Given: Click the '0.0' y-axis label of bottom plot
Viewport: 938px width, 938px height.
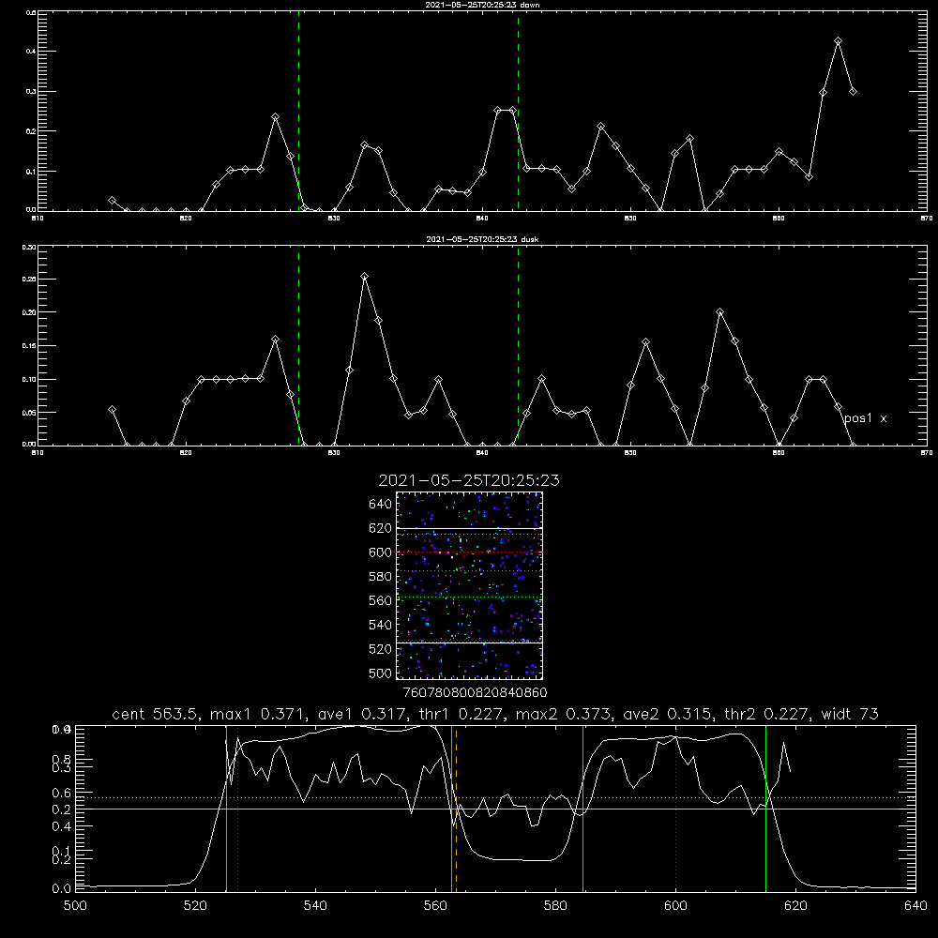Looking at the screenshot, I should coord(61,889).
